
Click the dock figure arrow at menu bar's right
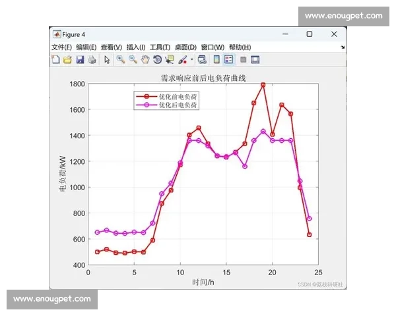[343, 47]
